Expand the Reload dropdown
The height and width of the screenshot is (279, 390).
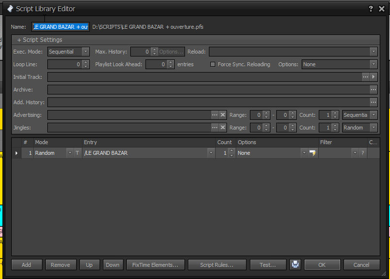(373, 52)
